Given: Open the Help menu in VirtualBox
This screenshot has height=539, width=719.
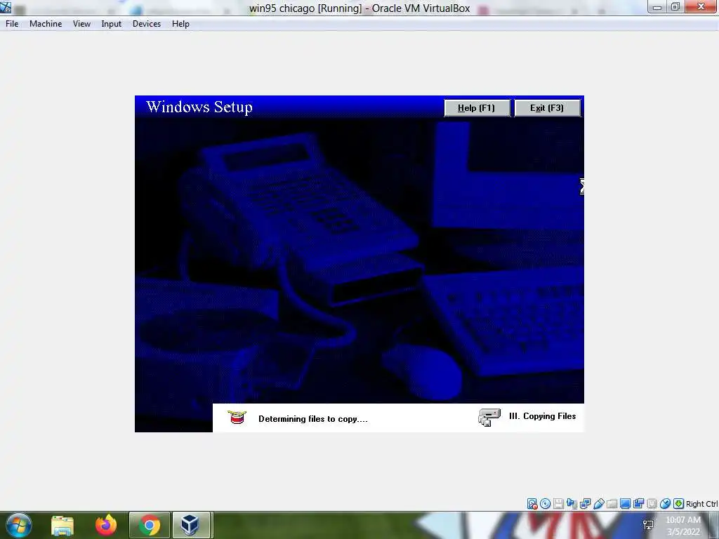Looking at the screenshot, I should click(180, 24).
